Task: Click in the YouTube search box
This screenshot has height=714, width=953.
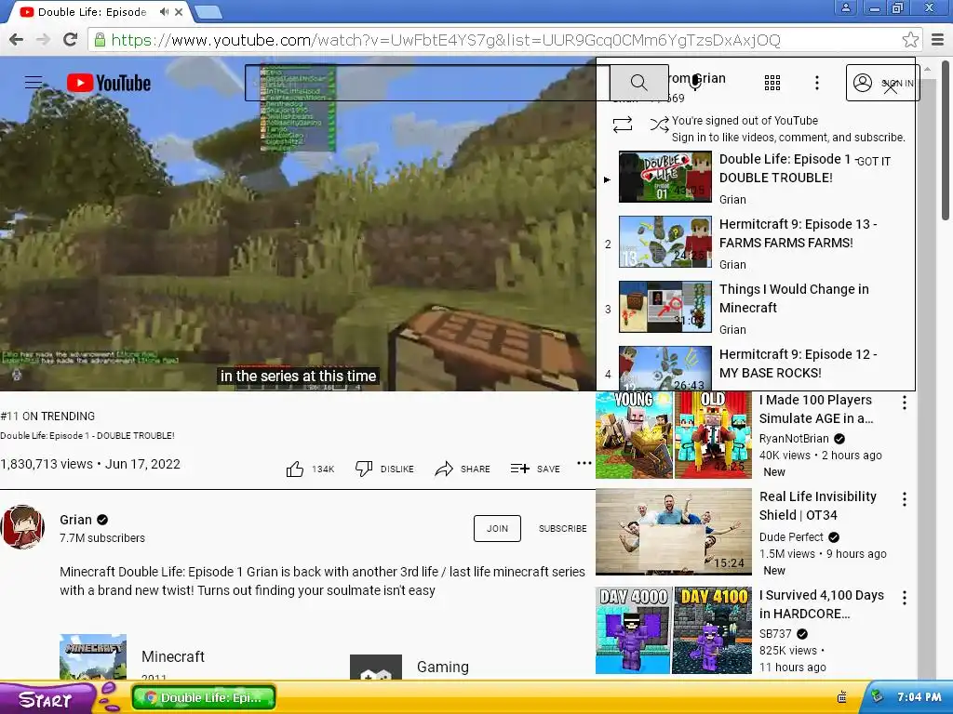Action: coord(427,83)
